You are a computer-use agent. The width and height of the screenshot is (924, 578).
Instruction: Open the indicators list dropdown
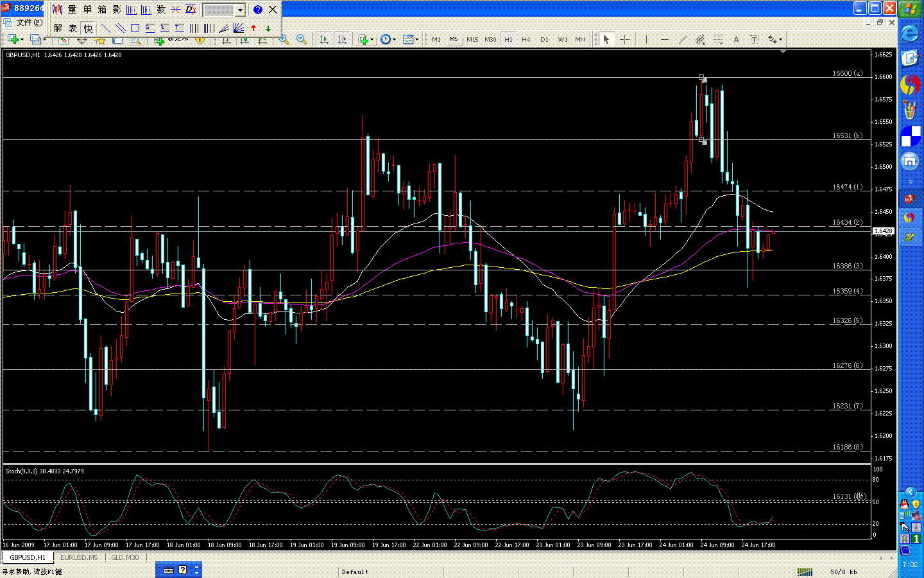click(x=366, y=39)
